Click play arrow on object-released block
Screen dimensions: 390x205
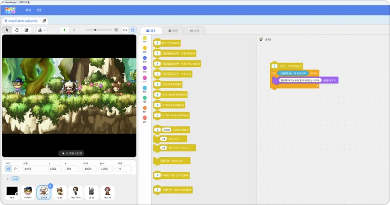[x=157, y=115]
